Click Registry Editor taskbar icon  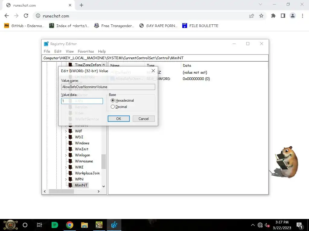coord(114,225)
